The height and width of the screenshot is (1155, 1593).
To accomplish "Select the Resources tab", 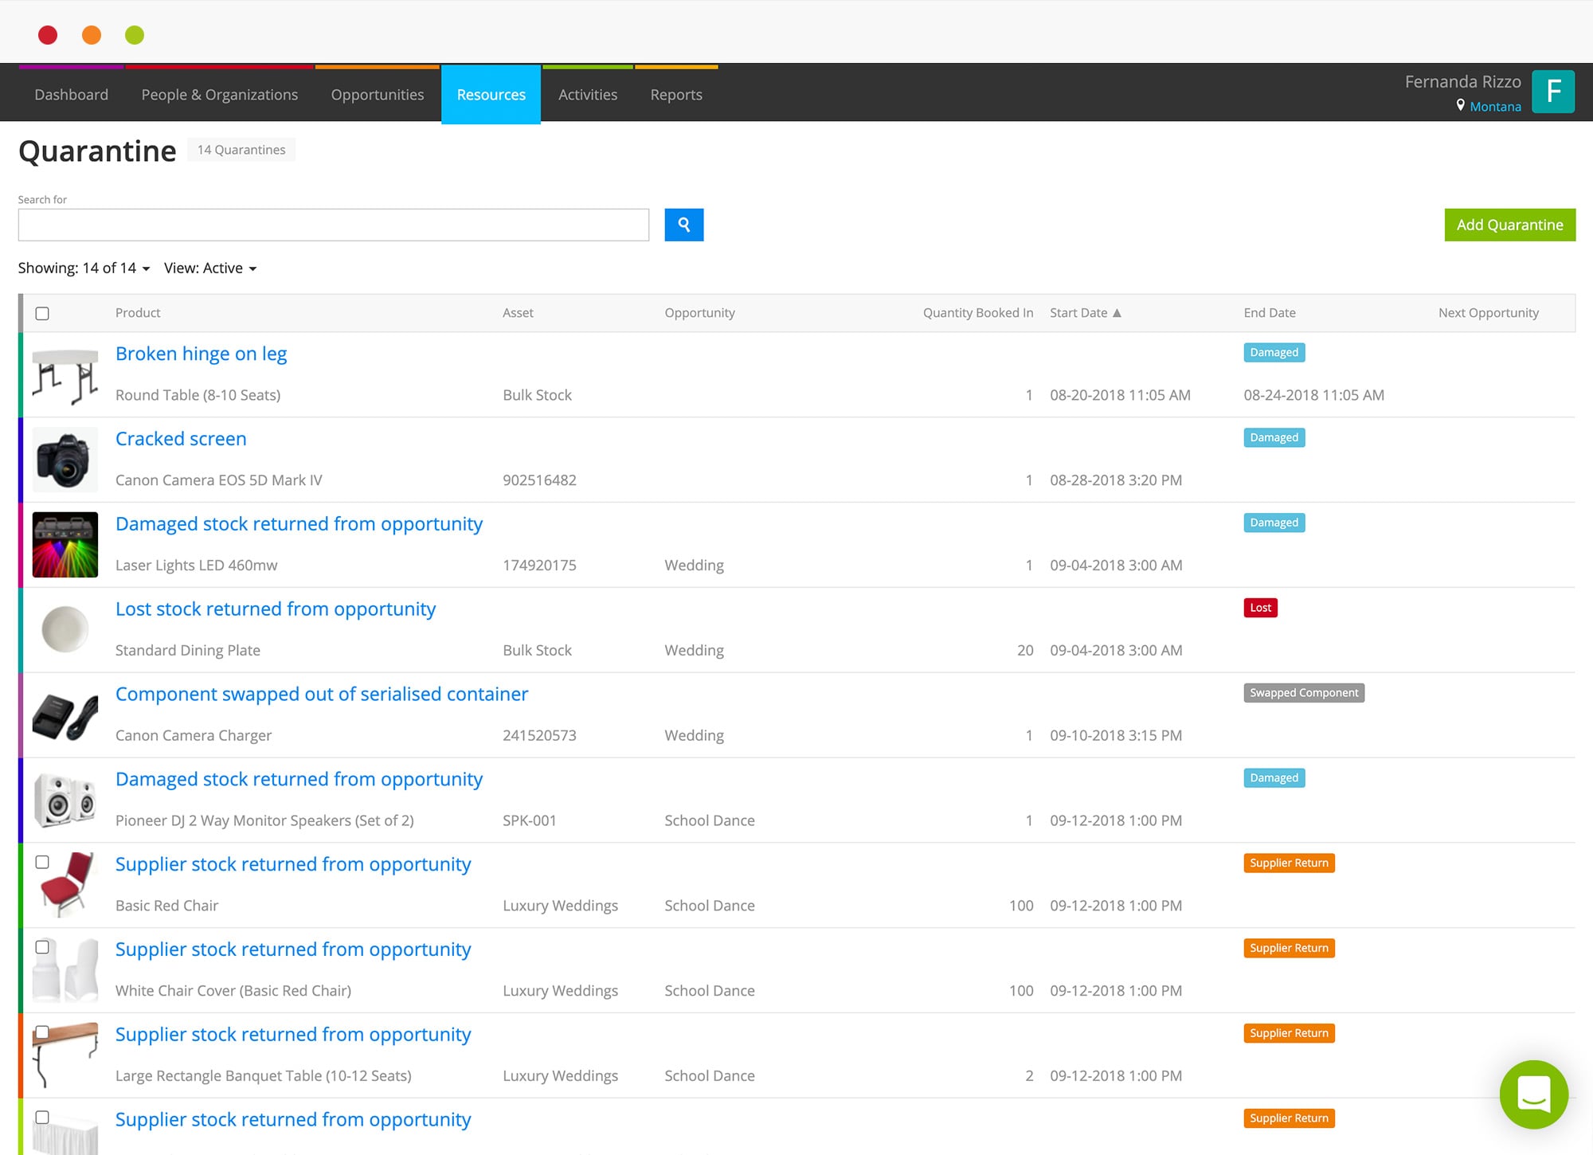I will pos(491,95).
